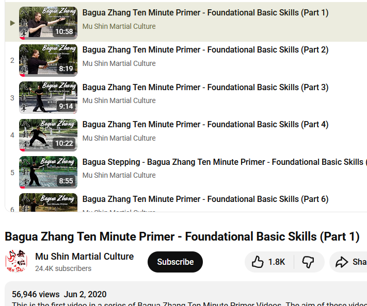Open the Bagua Stepping video thumbnail
The image size is (367, 306).
click(48, 173)
